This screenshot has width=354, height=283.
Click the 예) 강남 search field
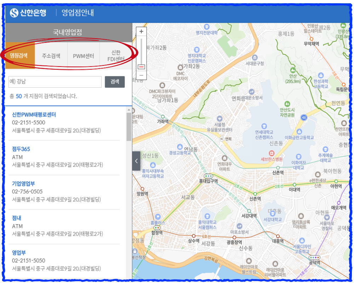pyautogui.click(x=55, y=82)
